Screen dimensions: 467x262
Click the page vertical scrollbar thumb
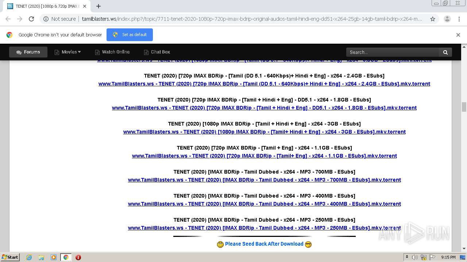coord(464,107)
